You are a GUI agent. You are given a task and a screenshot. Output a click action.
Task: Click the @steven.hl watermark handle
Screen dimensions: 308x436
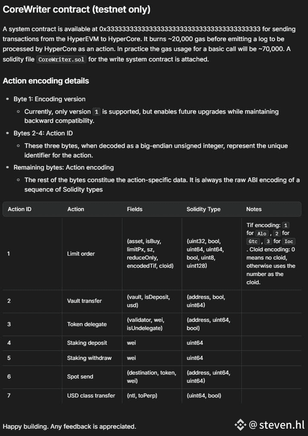point(277,425)
